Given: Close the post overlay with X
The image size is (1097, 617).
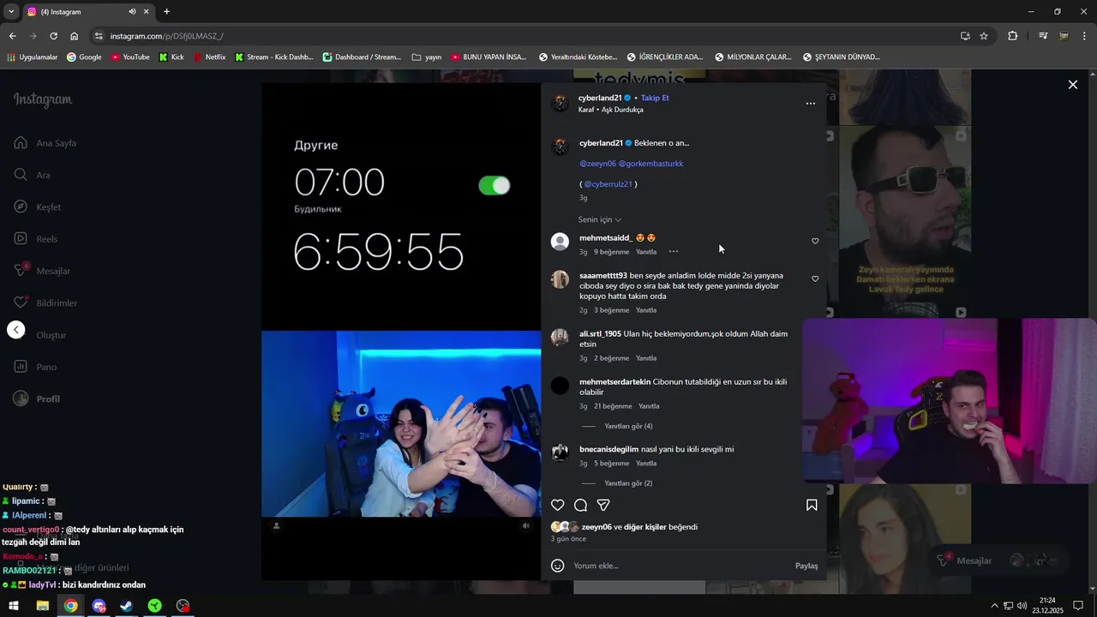Looking at the screenshot, I should click(1072, 85).
